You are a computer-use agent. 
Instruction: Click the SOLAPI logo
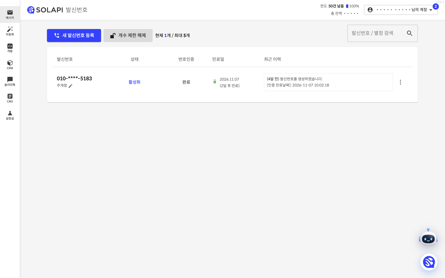pos(45,10)
